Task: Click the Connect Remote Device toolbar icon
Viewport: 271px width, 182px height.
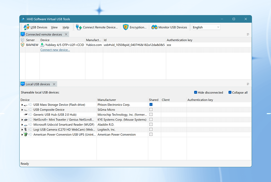Action: click(78, 27)
